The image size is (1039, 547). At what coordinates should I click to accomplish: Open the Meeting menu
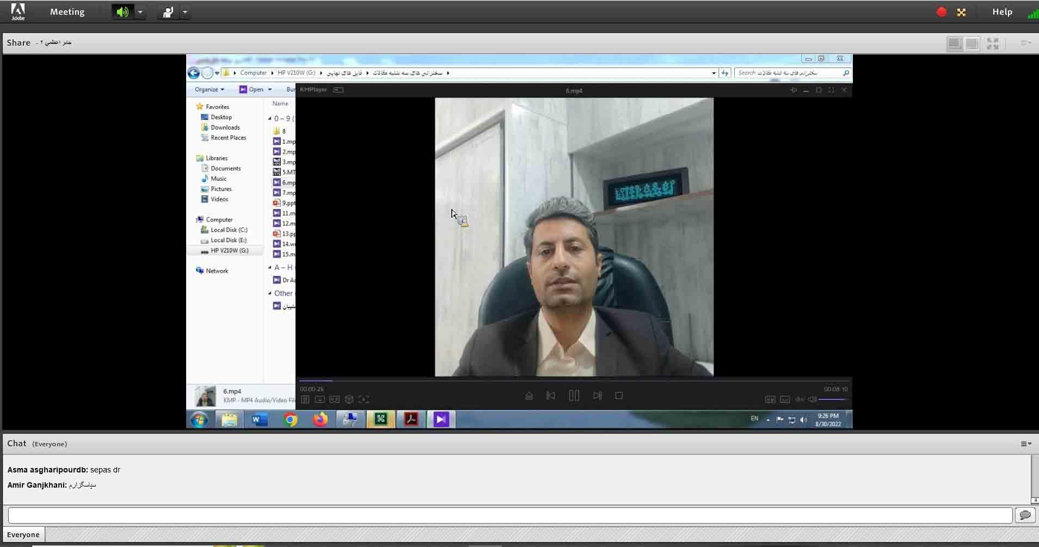[67, 12]
